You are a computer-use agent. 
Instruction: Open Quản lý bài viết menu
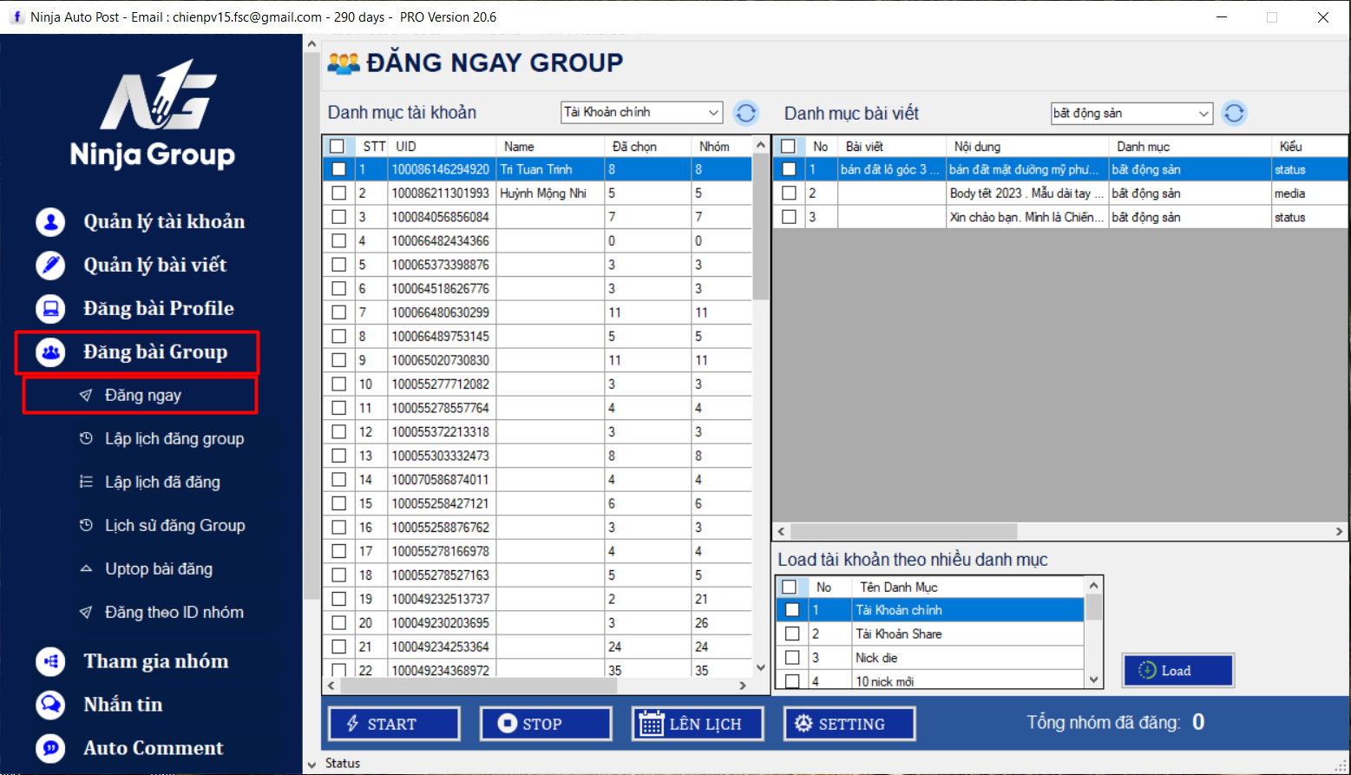[154, 265]
